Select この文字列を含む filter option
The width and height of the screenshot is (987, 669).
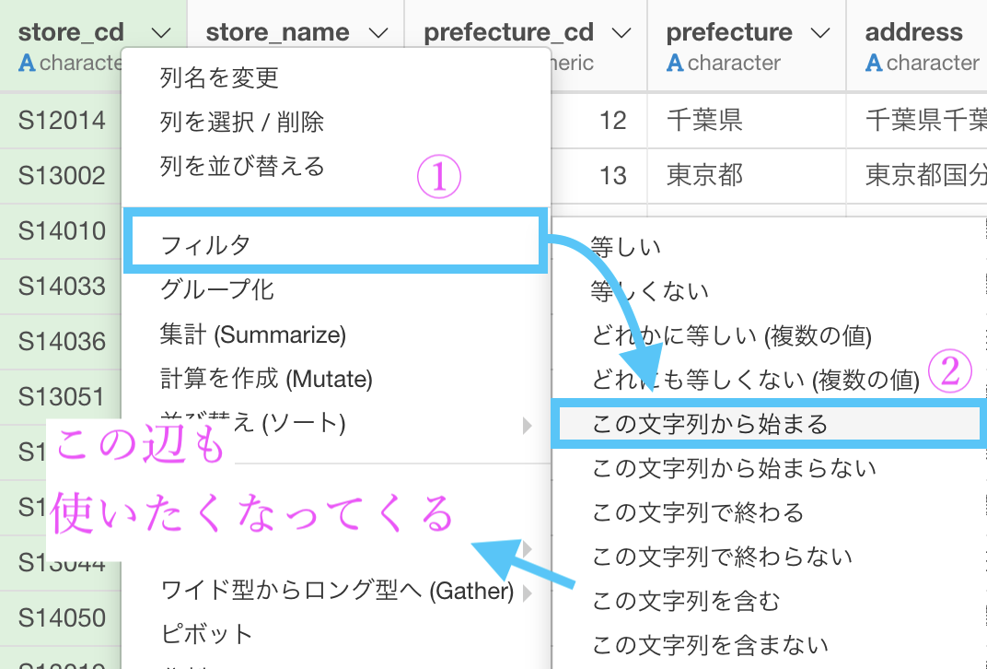[686, 602]
